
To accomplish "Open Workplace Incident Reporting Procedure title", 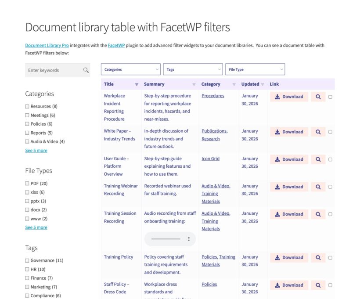I will [x=114, y=107].
